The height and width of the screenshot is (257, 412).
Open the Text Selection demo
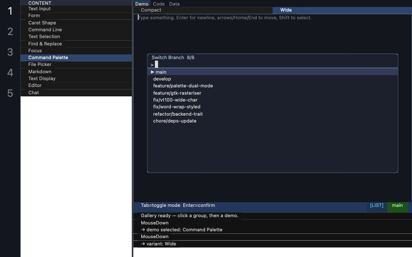[x=76, y=37]
